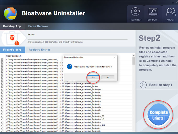Click SUPPORT label in header

click(153, 20)
